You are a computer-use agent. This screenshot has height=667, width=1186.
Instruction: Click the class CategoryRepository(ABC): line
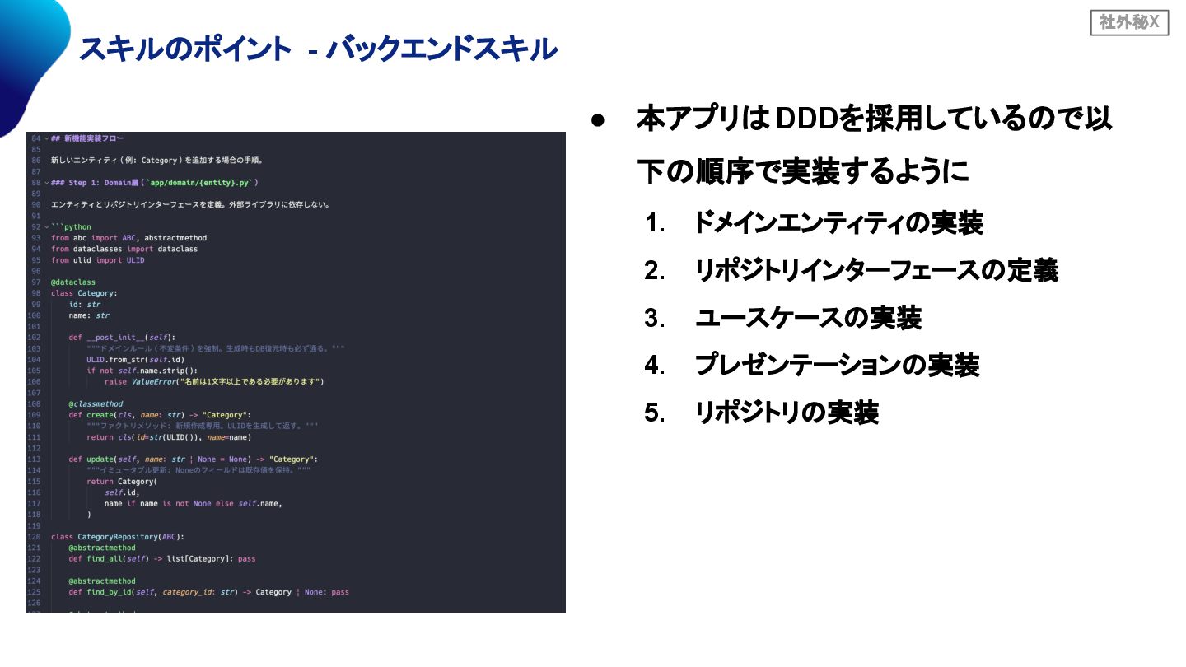[x=118, y=537]
